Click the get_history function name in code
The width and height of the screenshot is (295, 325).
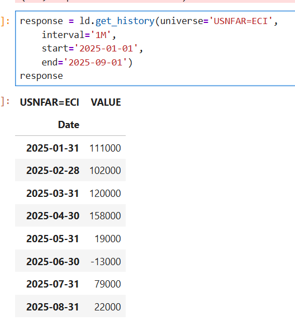(x=125, y=21)
